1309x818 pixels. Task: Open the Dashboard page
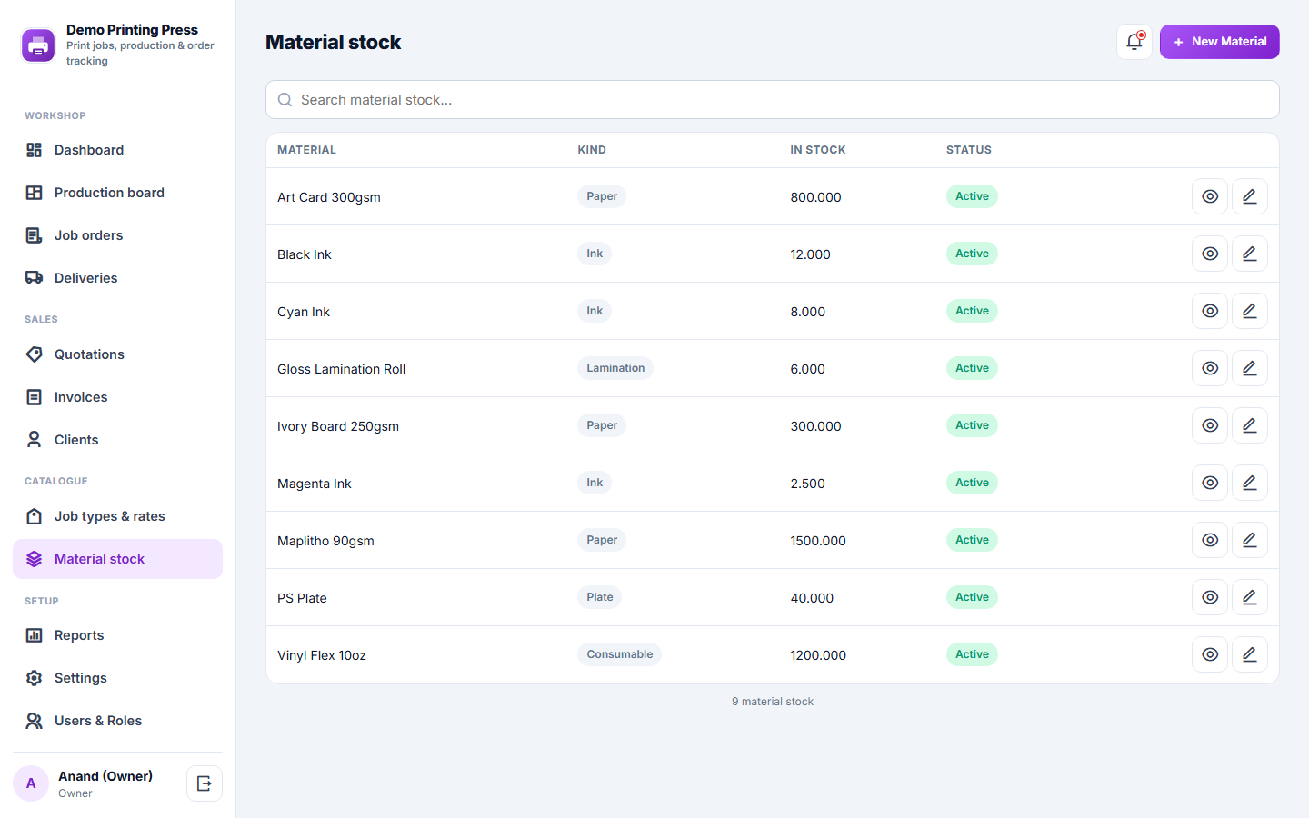pyautogui.click(x=117, y=150)
